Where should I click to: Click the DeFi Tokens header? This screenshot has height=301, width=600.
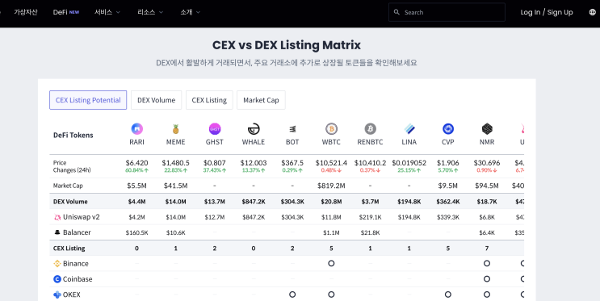73,135
